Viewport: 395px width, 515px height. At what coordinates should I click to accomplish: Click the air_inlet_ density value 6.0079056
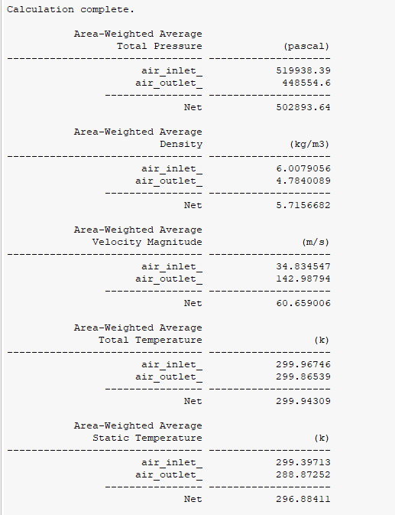tap(303, 168)
